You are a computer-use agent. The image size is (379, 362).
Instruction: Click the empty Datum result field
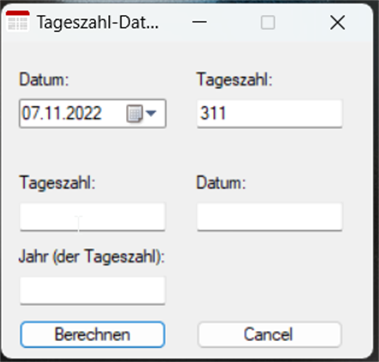[269, 216]
